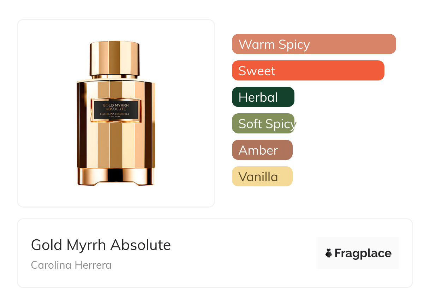Click the black label on bottle

click(x=116, y=110)
